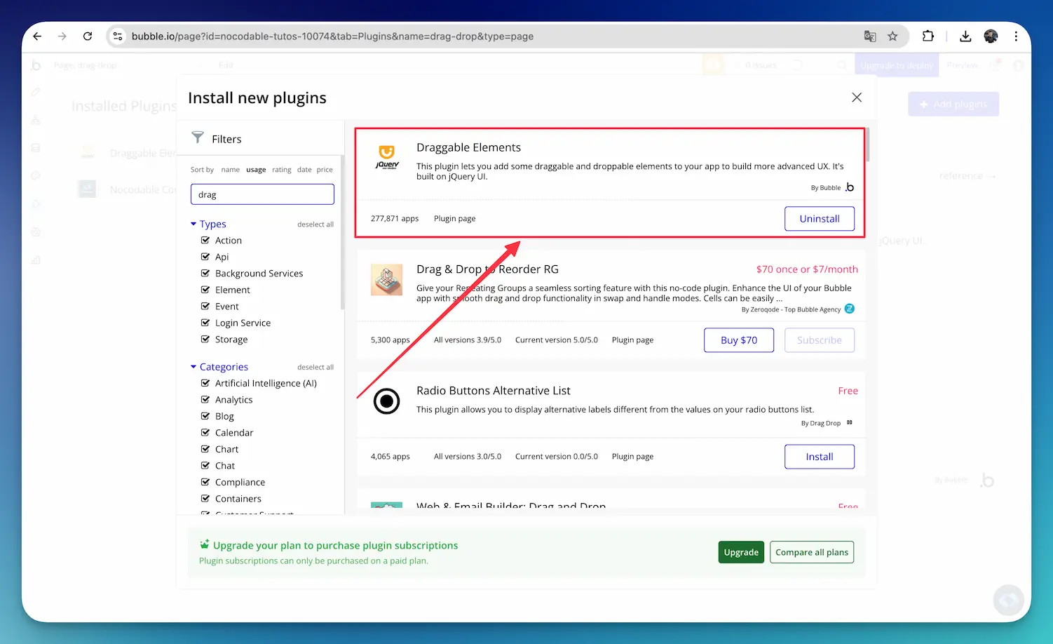The height and width of the screenshot is (644, 1053).
Task: Click the translate page icon
Action: pyautogui.click(x=870, y=36)
